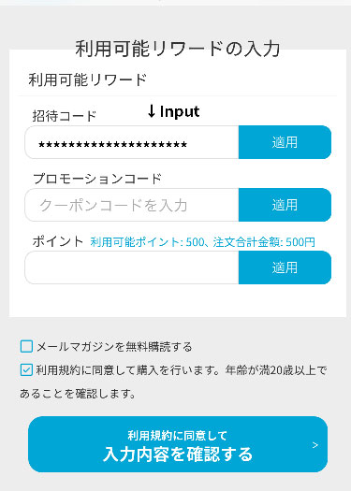351x491 pixels.
Task: Enable the メールマガジンを無料購読する checkbox
Action: point(26,347)
